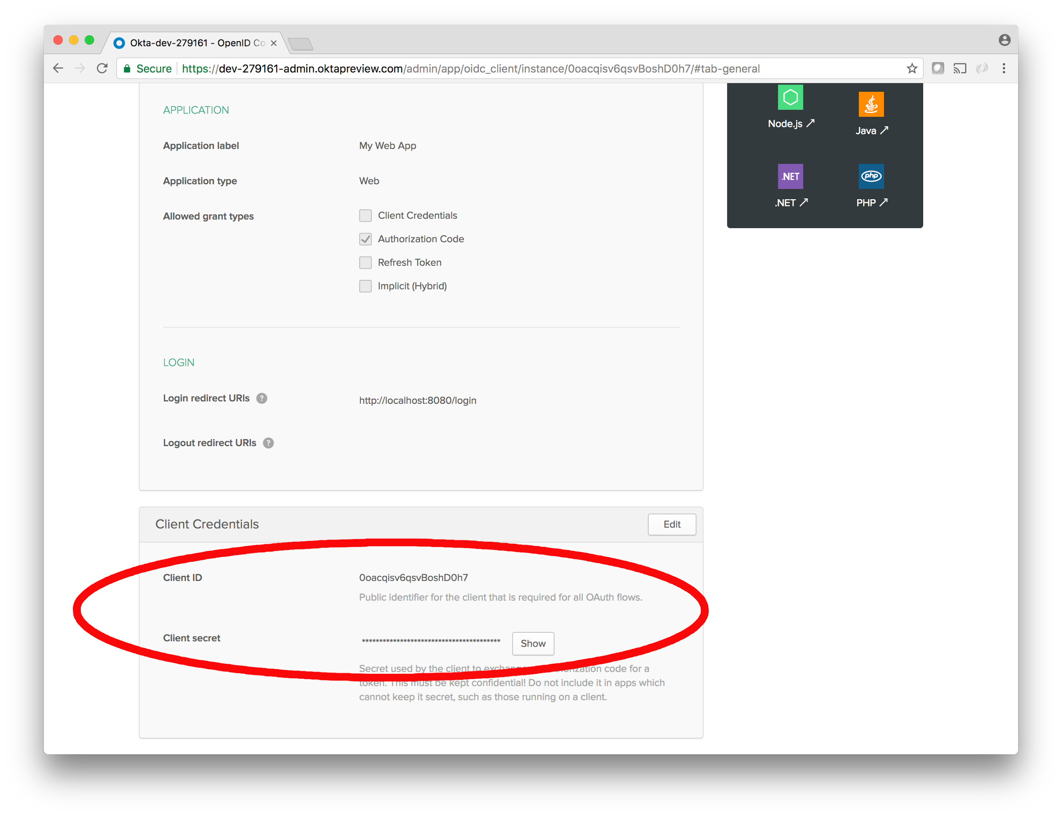Enable the Client Credentials grant checkbox
Screen dimensions: 1062x817
tap(365, 215)
